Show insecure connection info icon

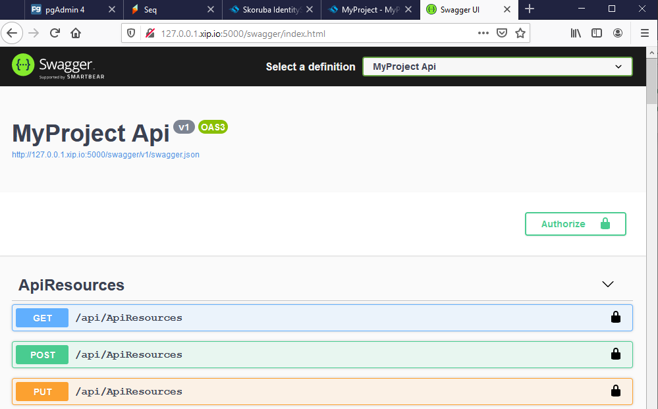[150, 33]
